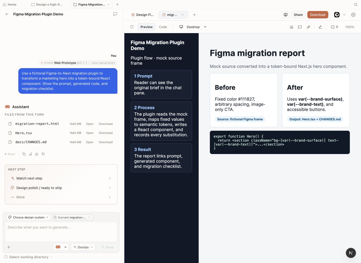Copy the assistant response with copy icon

[x=24, y=154]
